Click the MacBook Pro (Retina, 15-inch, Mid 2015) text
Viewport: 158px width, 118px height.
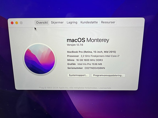[92, 52]
